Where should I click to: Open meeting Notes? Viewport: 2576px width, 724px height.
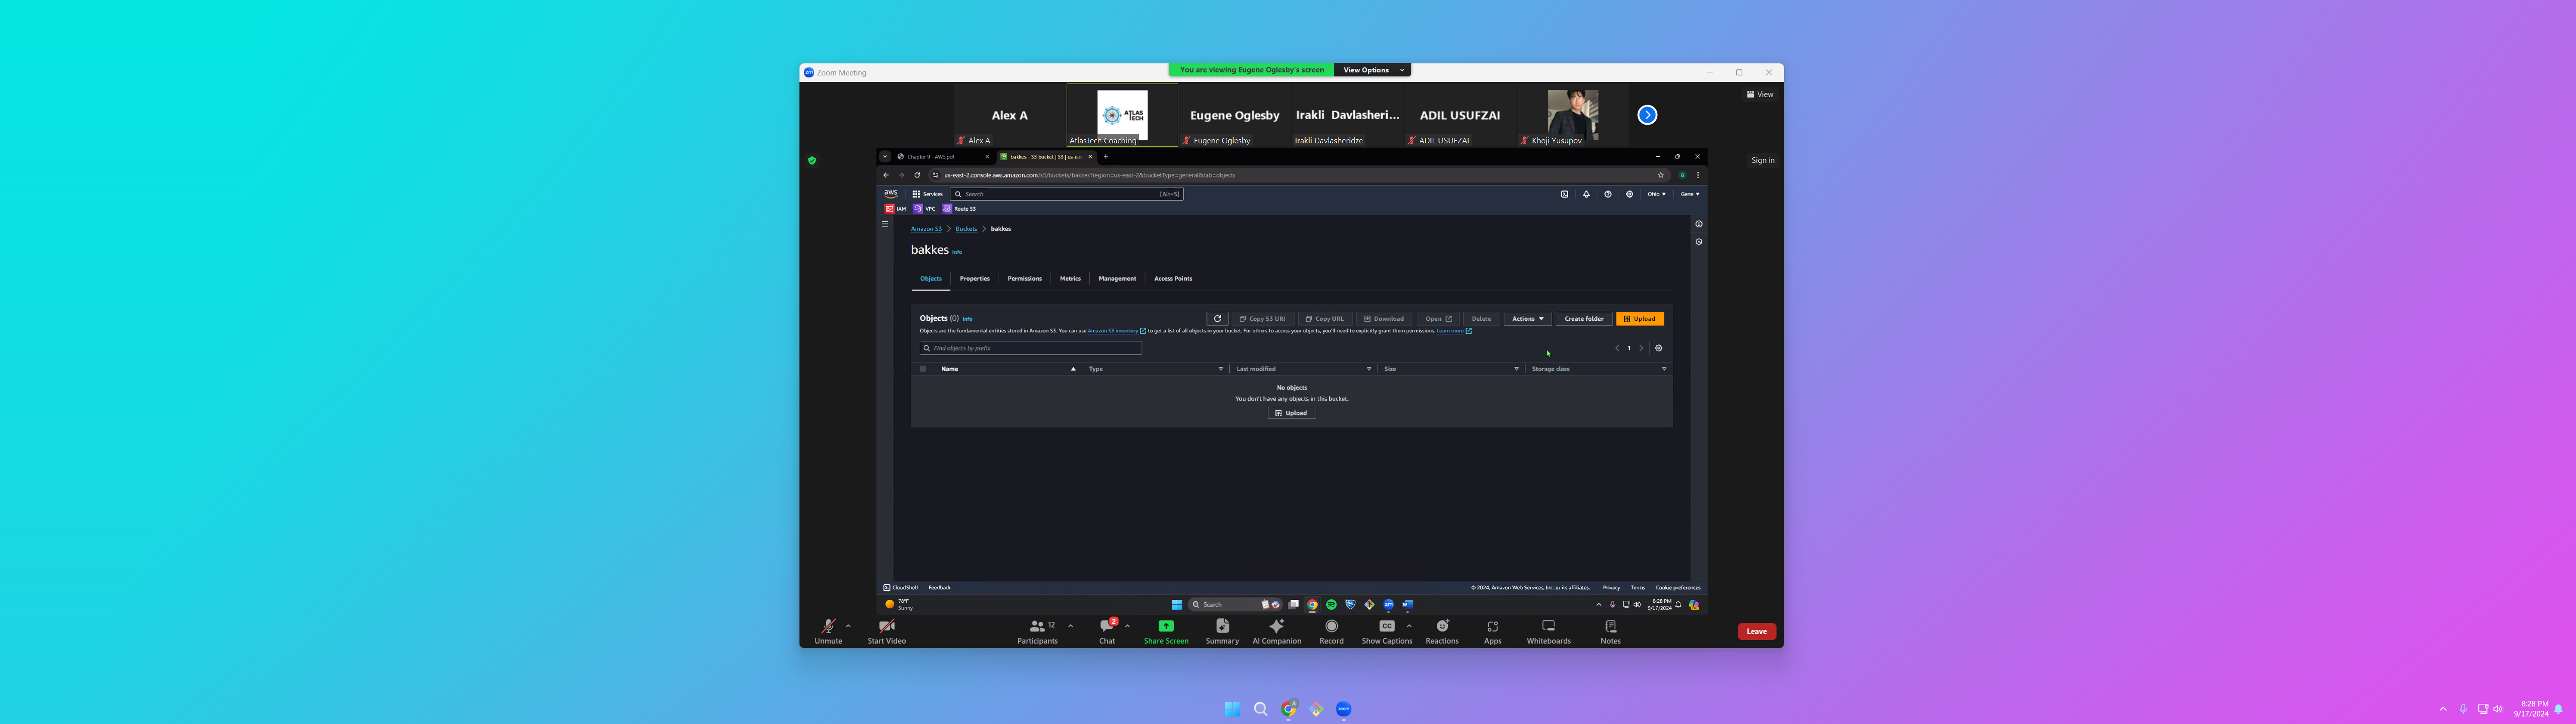pos(1610,631)
